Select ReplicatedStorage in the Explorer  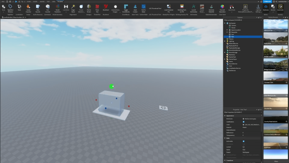pyautogui.click(x=234, y=48)
